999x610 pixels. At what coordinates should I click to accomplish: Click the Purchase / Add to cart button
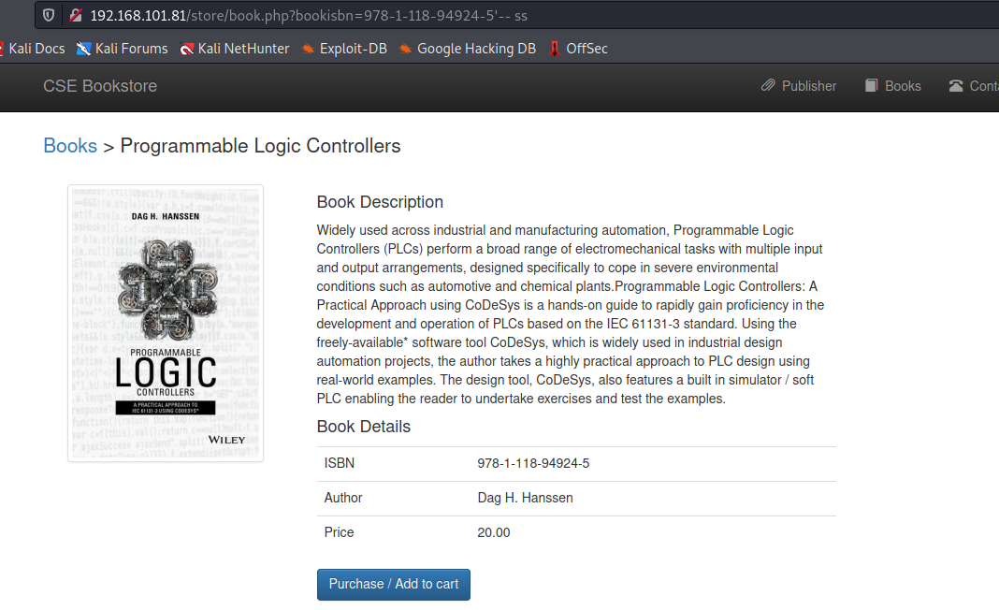click(394, 585)
